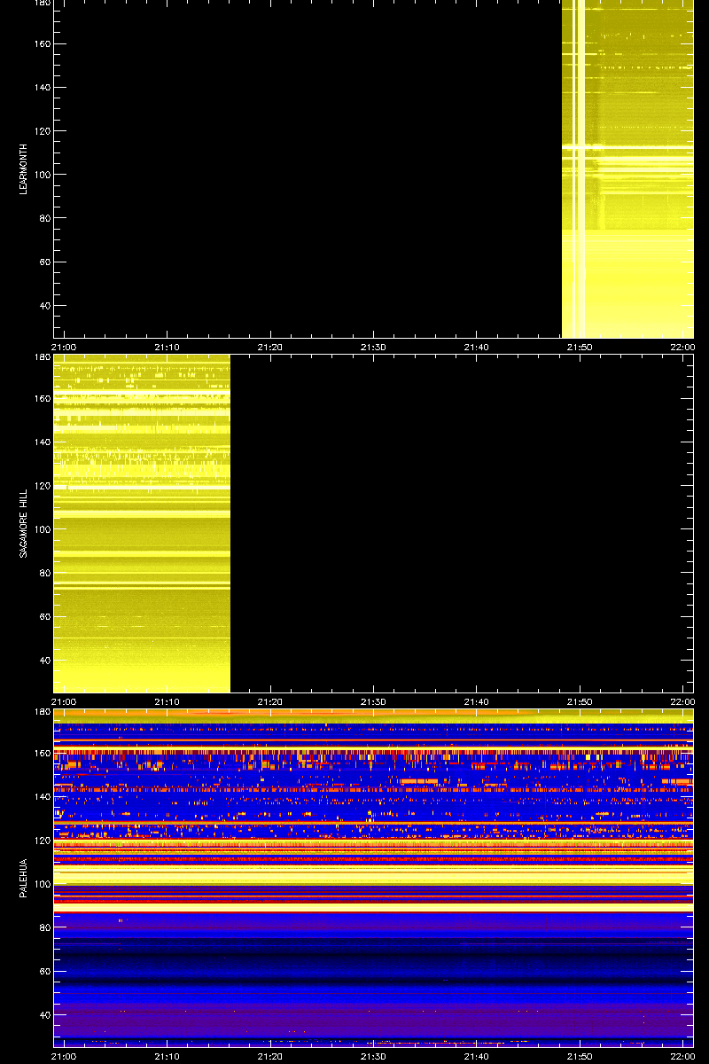Click the 80 frequency label on Palehua axis

click(44, 927)
